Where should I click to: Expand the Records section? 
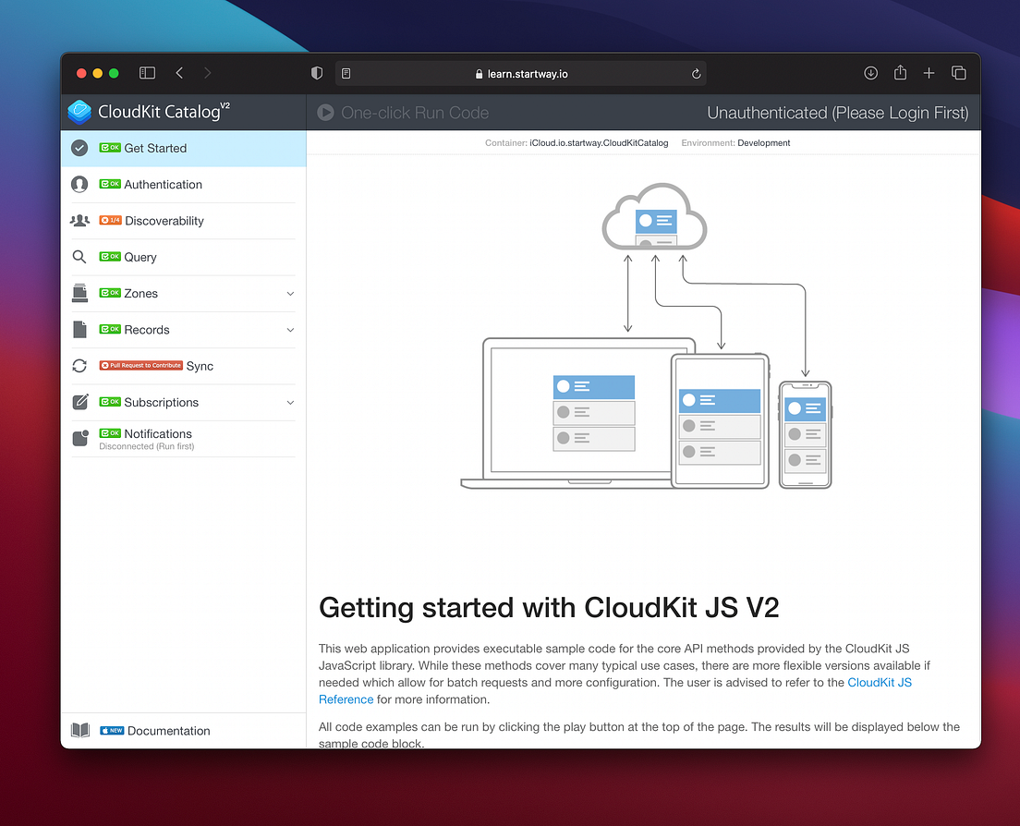[x=290, y=329]
